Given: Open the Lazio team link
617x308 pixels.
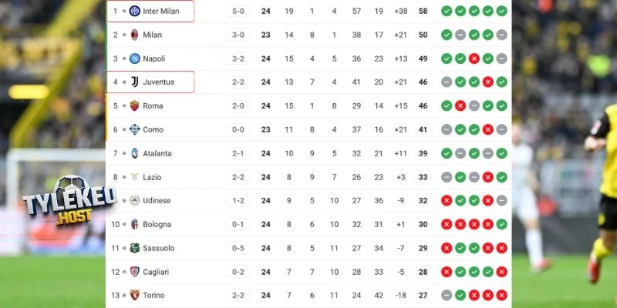Looking at the screenshot, I should coord(152,177).
